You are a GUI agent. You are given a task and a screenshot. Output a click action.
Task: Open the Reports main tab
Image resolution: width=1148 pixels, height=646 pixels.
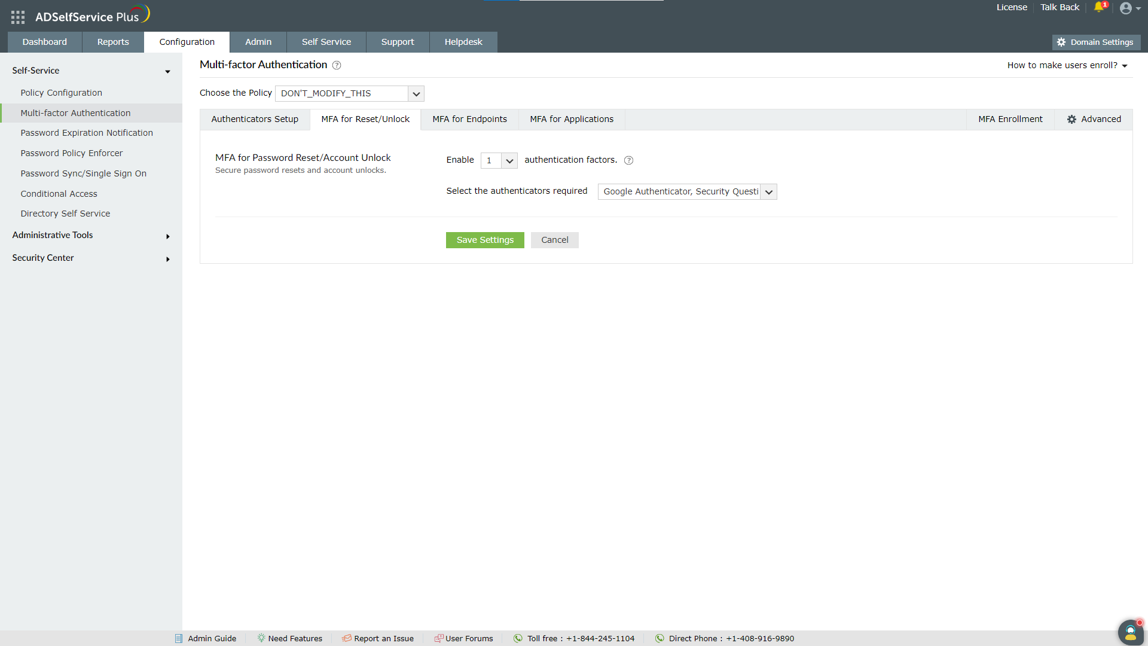click(113, 42)
